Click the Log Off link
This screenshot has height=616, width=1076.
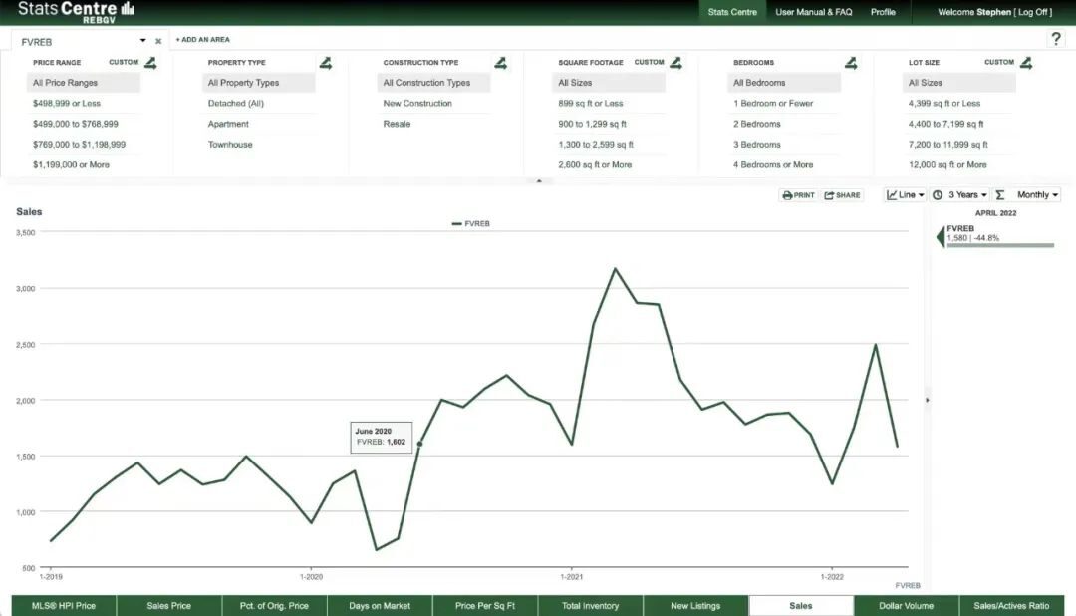click(1033, 12)
